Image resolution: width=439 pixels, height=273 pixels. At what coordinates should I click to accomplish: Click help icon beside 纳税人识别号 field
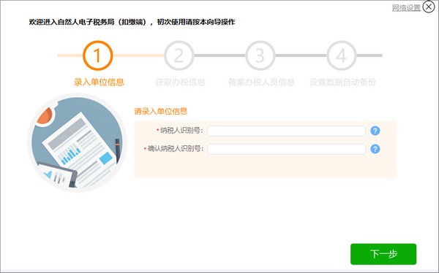point(375,131)
